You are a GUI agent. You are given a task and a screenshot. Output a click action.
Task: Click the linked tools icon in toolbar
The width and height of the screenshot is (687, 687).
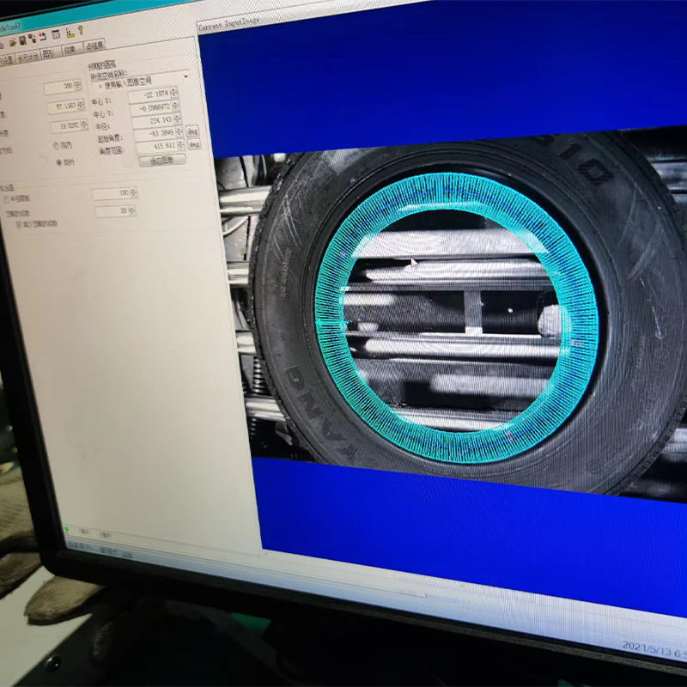(33, 39)
